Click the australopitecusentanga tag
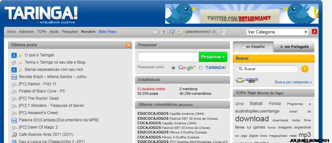332x143 pixels. (x=257, y=111)
